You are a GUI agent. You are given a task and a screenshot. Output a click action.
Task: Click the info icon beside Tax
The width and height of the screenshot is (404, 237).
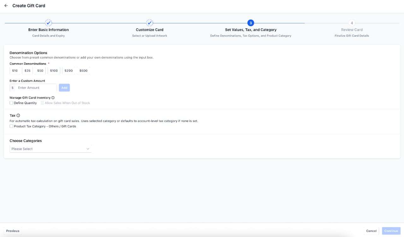tap(18, 116)
